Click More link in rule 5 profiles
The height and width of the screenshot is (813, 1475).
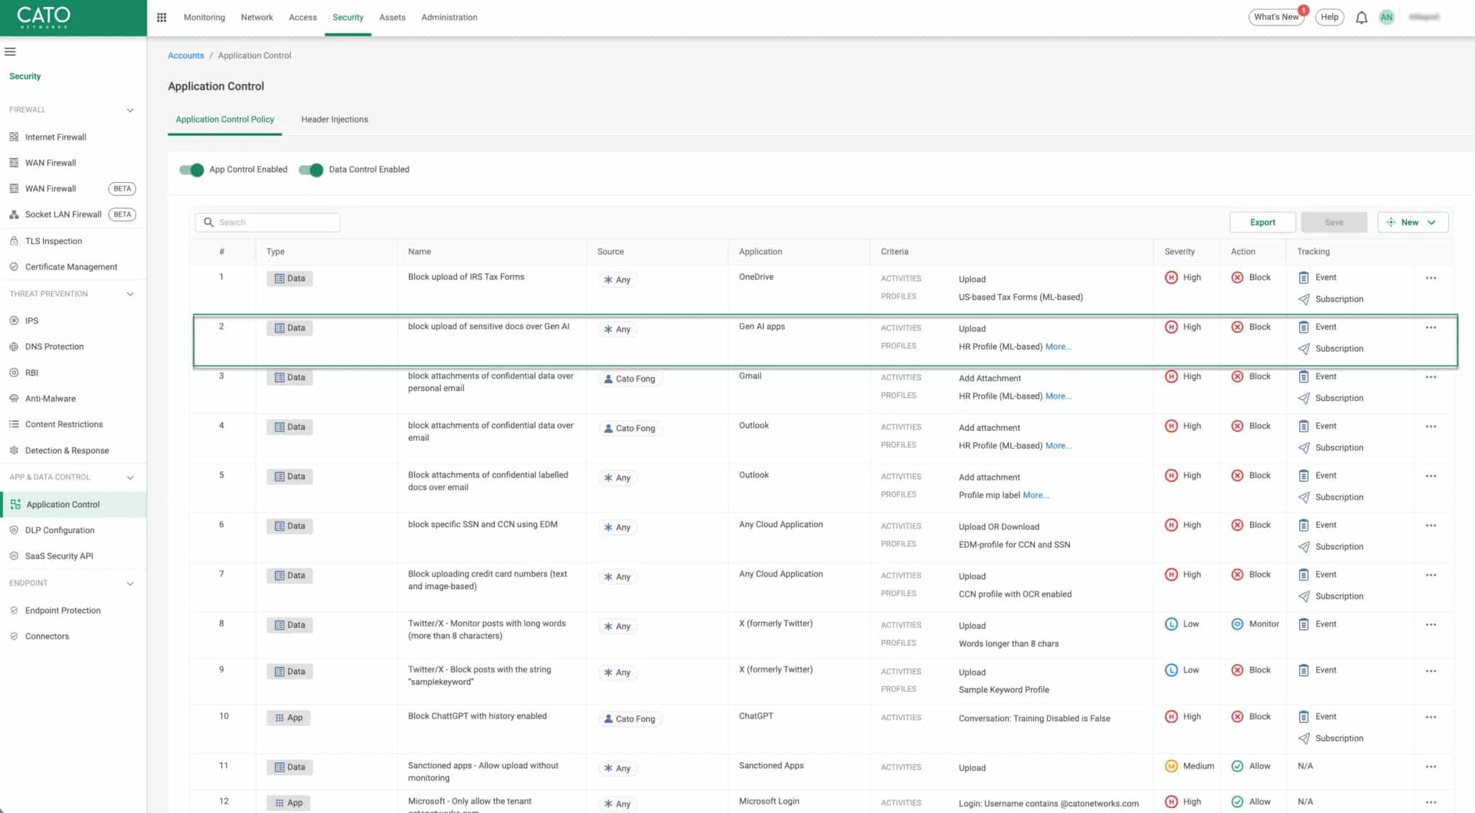point(1035,495)
